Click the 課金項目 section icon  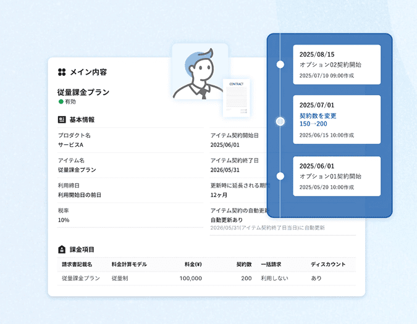point(62,249)
